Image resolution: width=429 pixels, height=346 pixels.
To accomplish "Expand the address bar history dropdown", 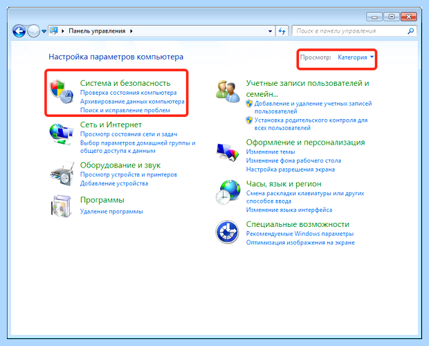I will click(x=270, y=31).
